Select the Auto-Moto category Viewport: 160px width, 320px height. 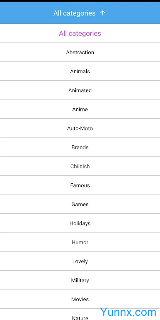80,128
